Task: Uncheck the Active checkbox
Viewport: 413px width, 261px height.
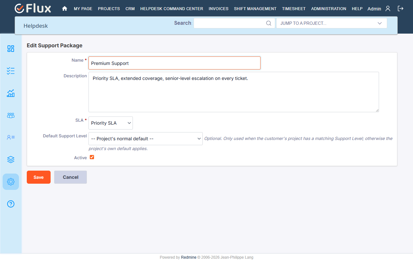Action: click(x=92, y=157)
